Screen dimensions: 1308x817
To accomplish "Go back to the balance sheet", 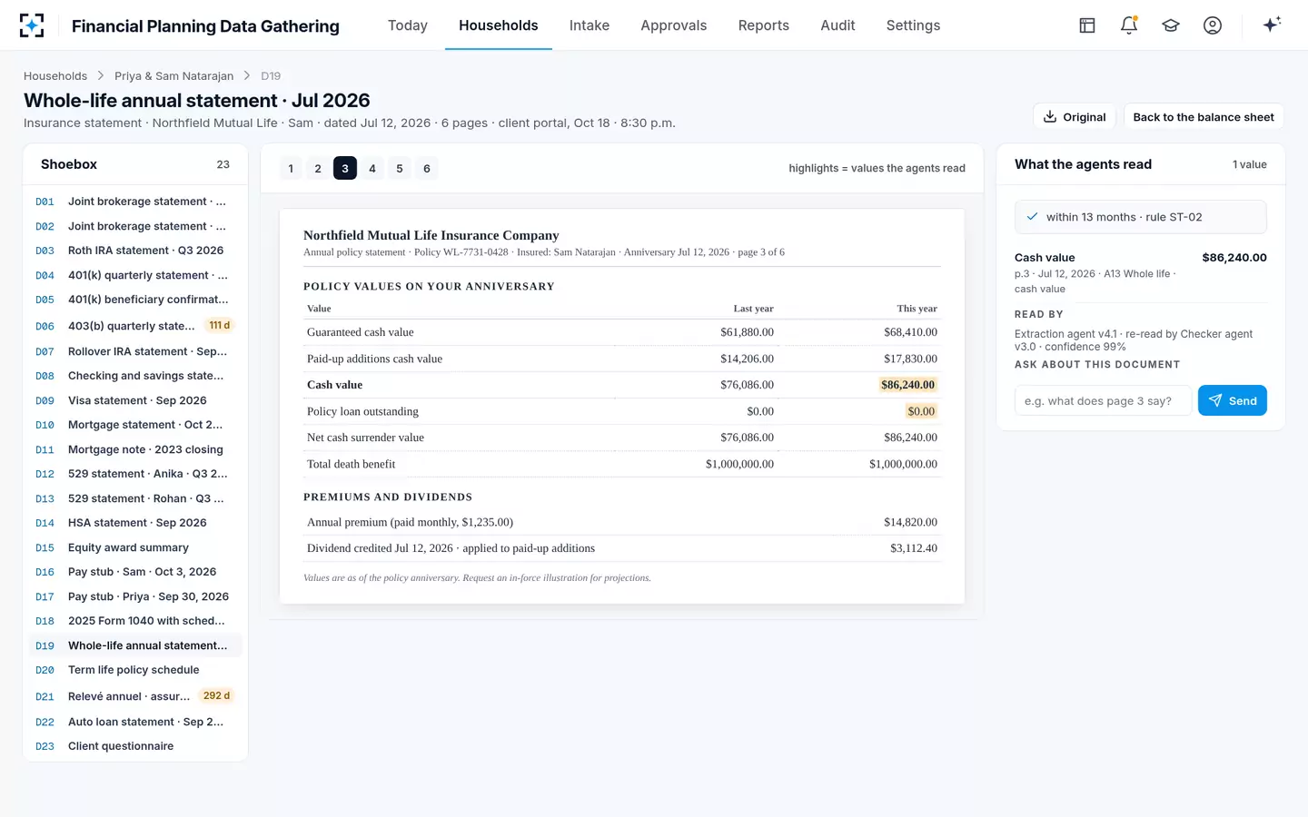I will pyautogui.click(x=1204, y=117).
